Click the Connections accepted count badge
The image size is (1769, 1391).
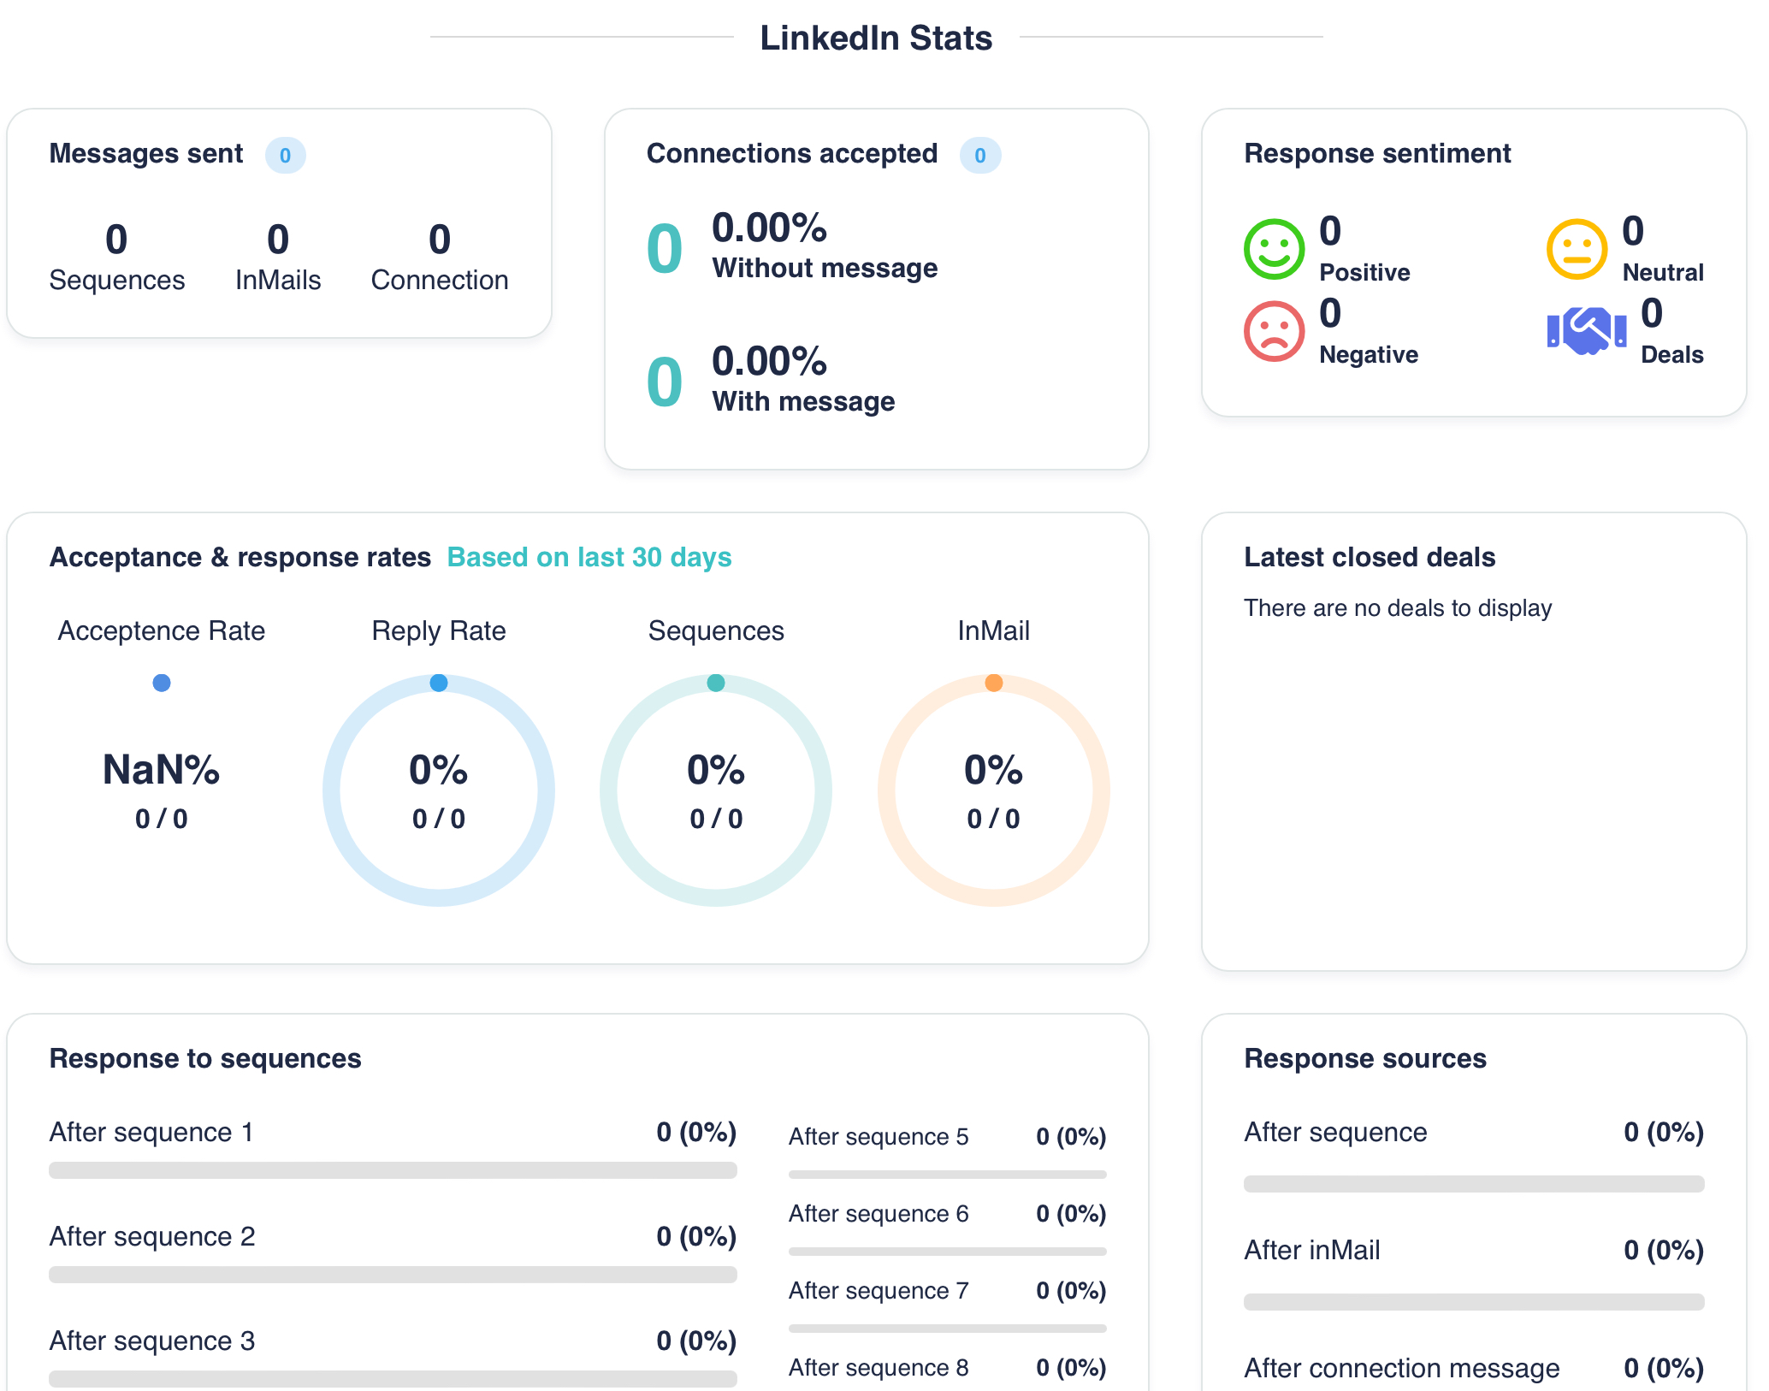point(979,156)
